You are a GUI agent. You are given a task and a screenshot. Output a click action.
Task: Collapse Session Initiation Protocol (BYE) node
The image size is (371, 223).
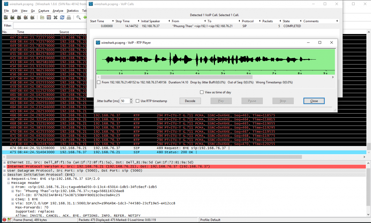coord(4,175)
